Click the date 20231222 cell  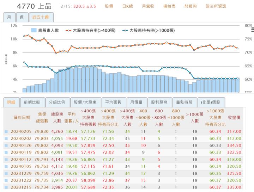click(x=21, y=180)
